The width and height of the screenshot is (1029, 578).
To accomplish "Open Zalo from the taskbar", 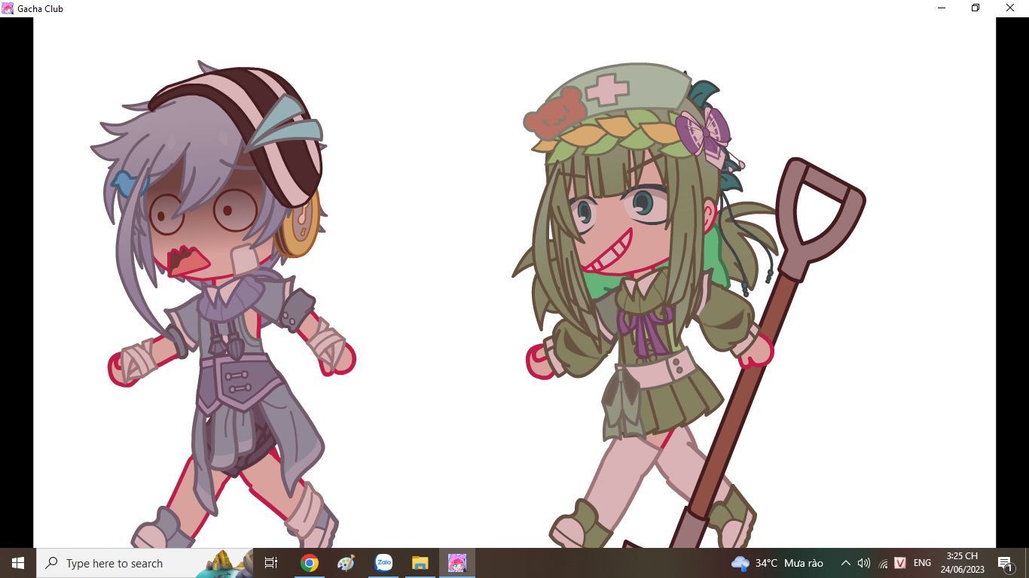I will click(383, 563).
